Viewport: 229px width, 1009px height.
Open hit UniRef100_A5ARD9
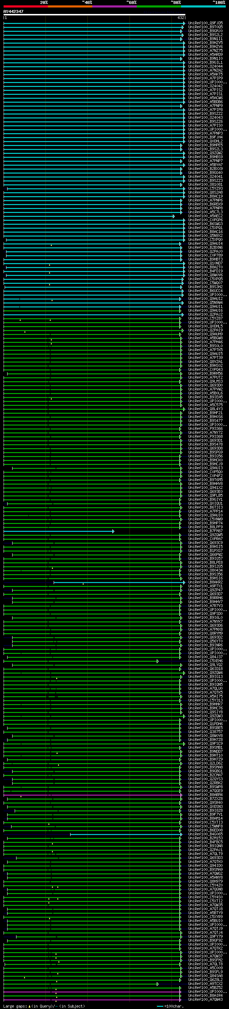pyautogui.click(x=205, y=54)
